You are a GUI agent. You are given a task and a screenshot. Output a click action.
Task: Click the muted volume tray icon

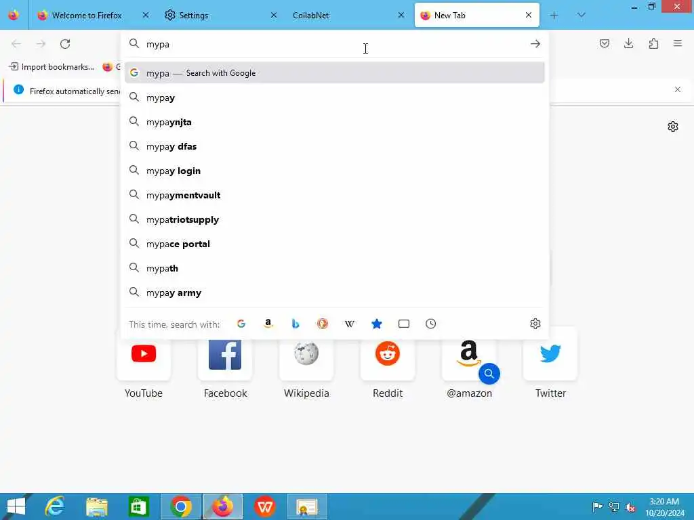(x=630, y=506)
